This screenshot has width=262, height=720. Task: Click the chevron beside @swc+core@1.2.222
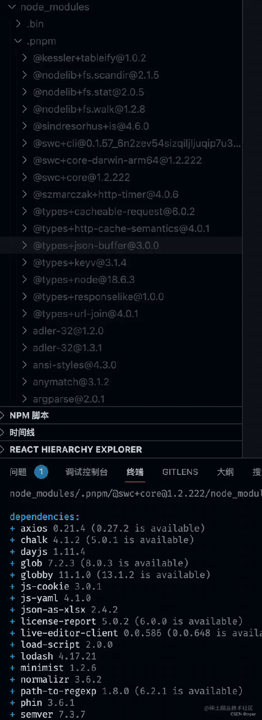pos(25,177)
